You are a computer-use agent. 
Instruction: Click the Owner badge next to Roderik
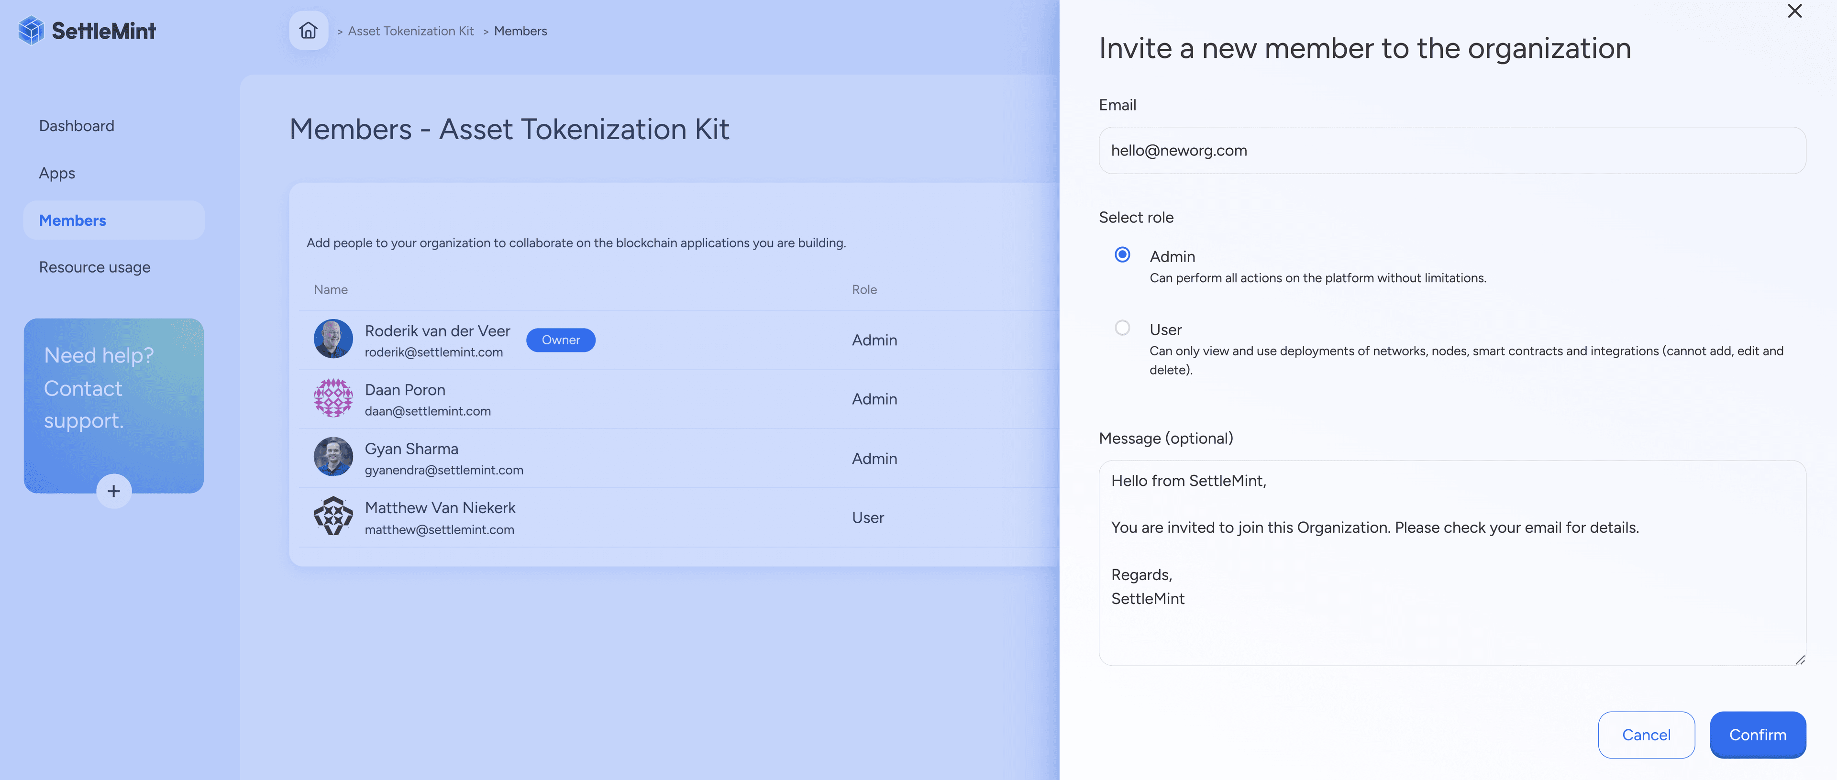click(561, 340)
